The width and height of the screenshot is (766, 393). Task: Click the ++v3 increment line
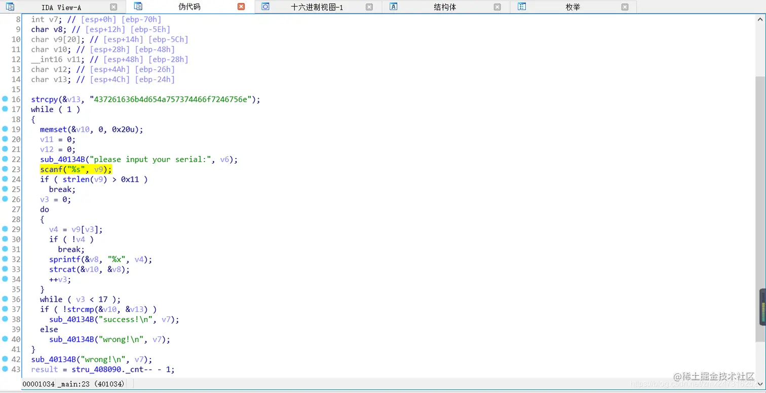point(60,279)
